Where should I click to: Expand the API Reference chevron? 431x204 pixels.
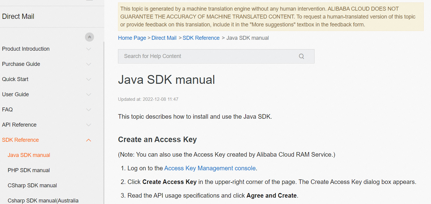89,125
